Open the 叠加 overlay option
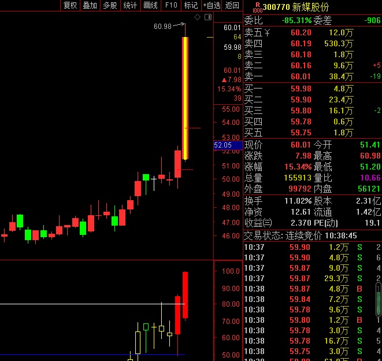The height and width of the screenshot is (361, 382). click(90, 5)
